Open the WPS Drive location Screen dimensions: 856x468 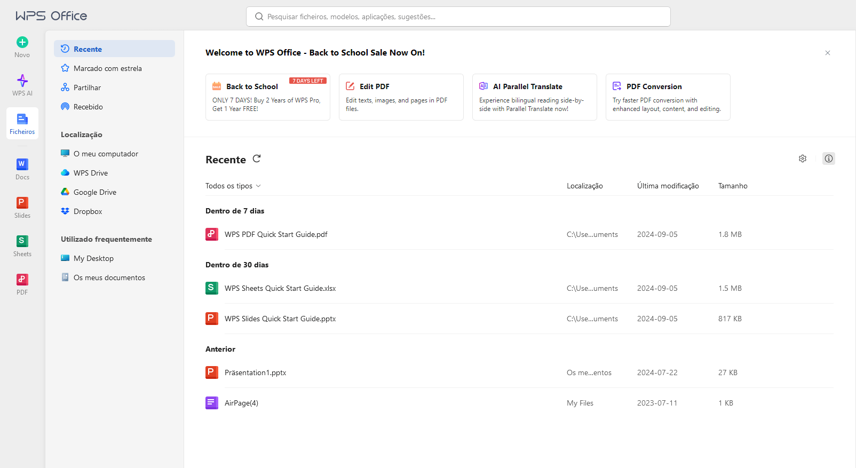(114, 173)
